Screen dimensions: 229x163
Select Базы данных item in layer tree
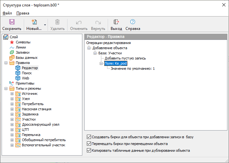[x=26, y=58]
